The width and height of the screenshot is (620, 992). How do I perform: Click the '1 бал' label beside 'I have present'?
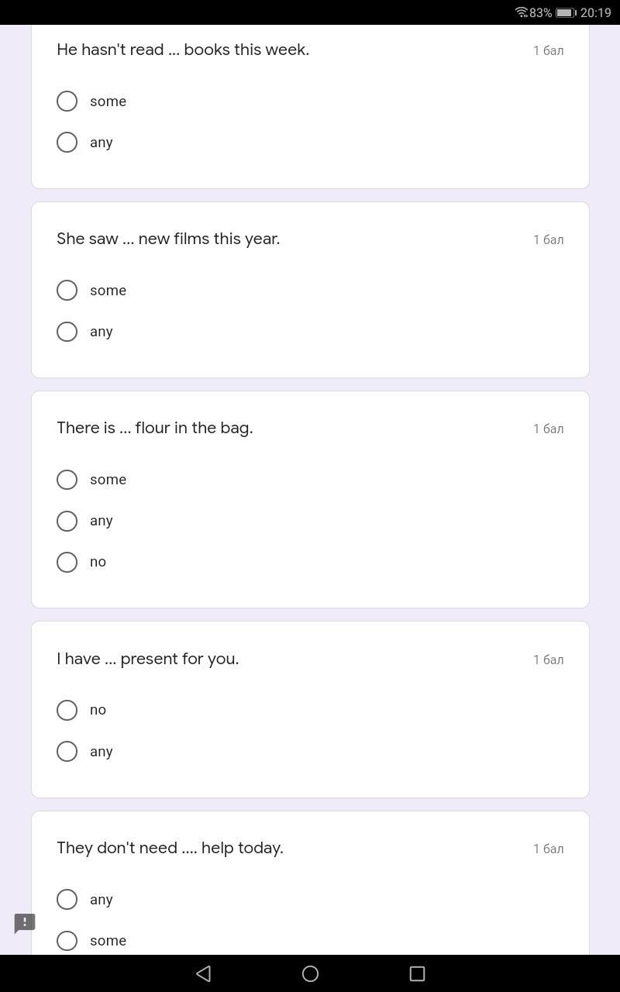548,660
